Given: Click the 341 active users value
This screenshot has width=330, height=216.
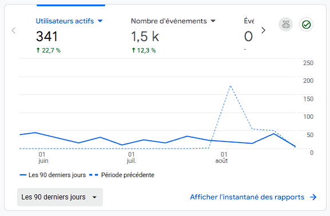Looking at the screenshot, I should pyautogui.click(x=47, y=37).
